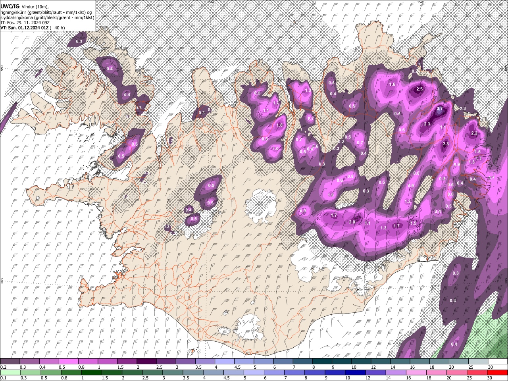Click the snow legend swatch between 0.2 and 0.3
The height and width of the screenshot is (381, 508).
(x=10, y=361)
